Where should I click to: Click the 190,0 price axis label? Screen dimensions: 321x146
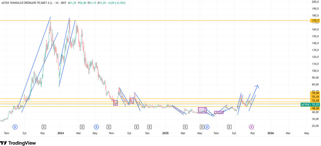(x=315, y=9)
